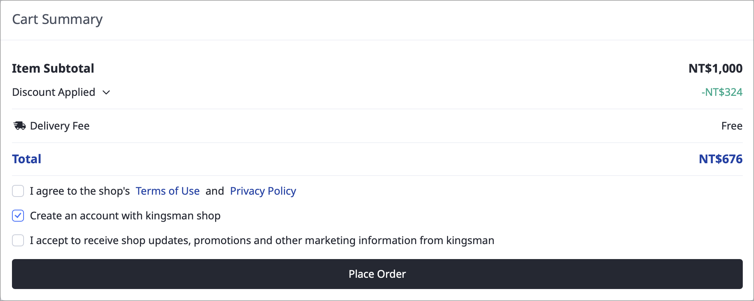This screenshot has height=301, width=754.
Task: Check the Terms of Use agreement checkbox
Action: click(18, 191)
